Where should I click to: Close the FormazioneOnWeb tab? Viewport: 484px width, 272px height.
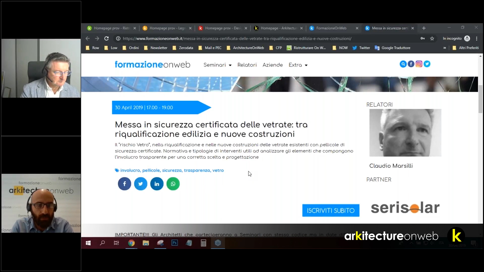(x=357, y=28)
